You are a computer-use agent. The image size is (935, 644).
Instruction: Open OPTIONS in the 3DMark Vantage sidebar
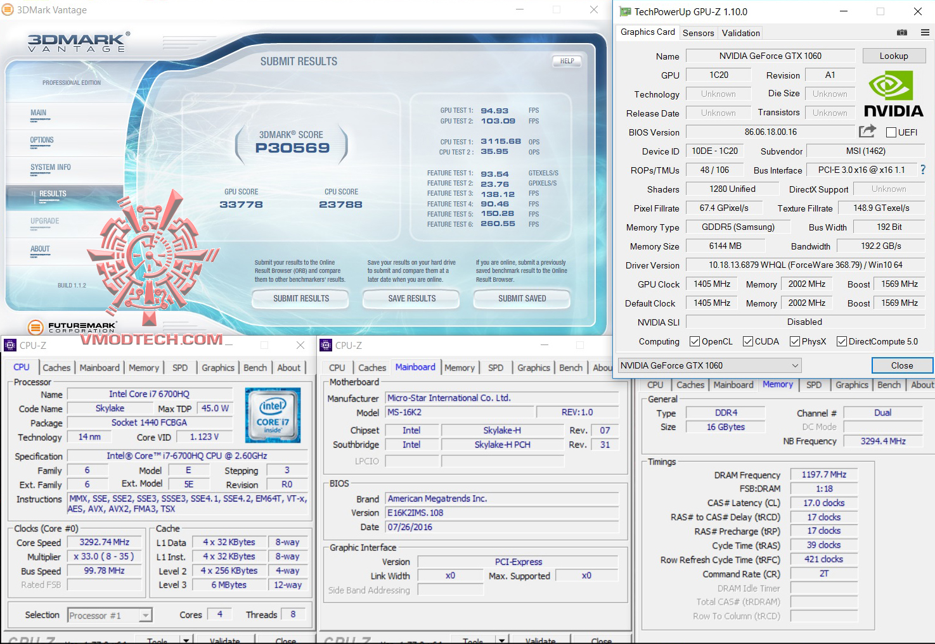(42, 141)
